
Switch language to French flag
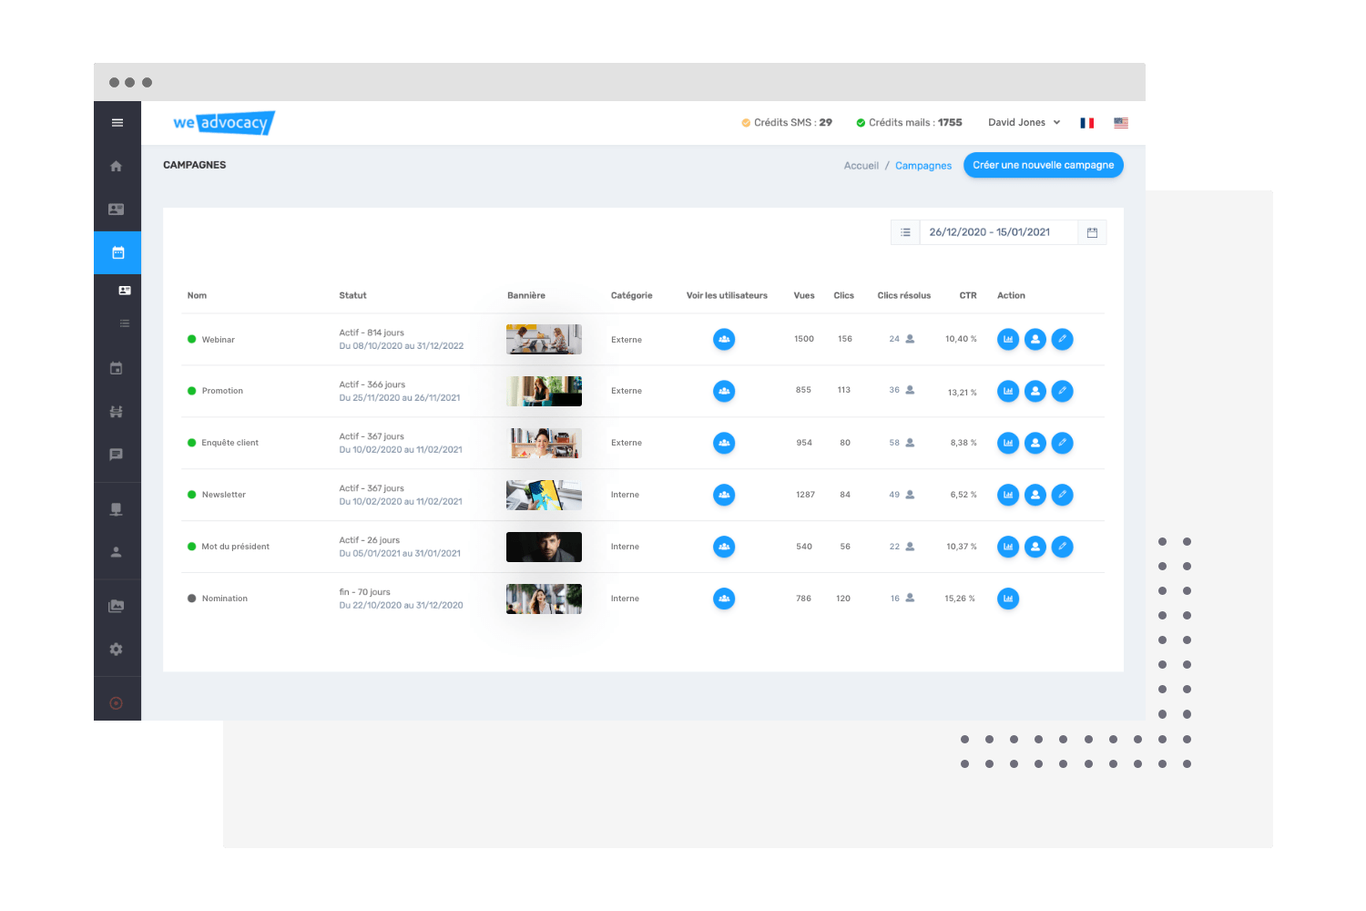point(1087,123)
